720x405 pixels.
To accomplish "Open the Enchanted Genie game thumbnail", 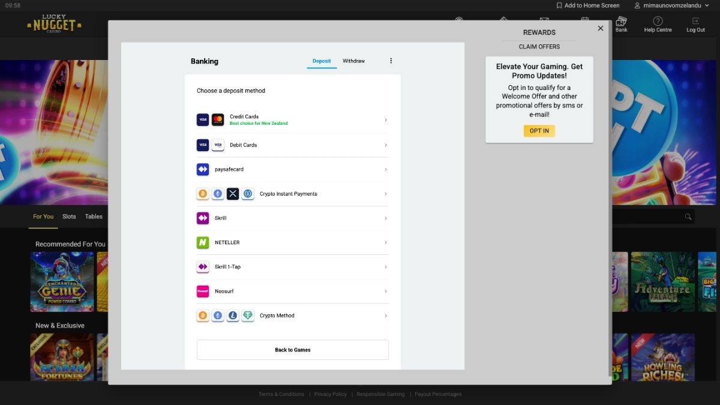I will tap(62, 282).
